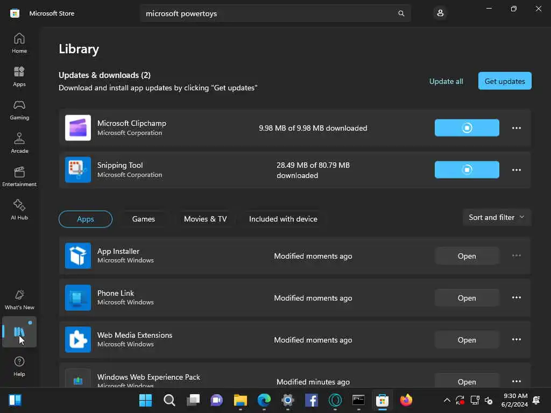Select the Library icon in sidebar

[x=19, y=332]
